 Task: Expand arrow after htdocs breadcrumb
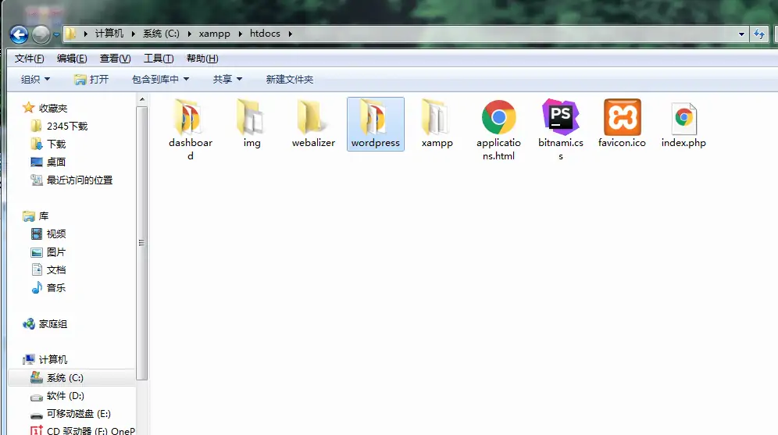point(290,34)
